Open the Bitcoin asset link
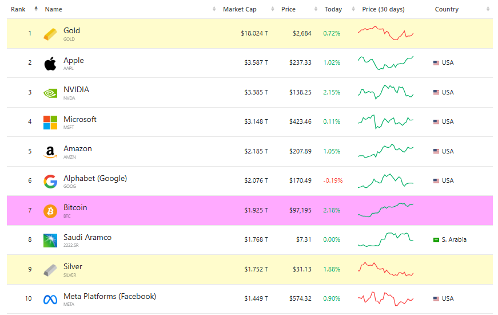Image resolution: width=498 pixels, height=315 pixels. pos(75,207)
